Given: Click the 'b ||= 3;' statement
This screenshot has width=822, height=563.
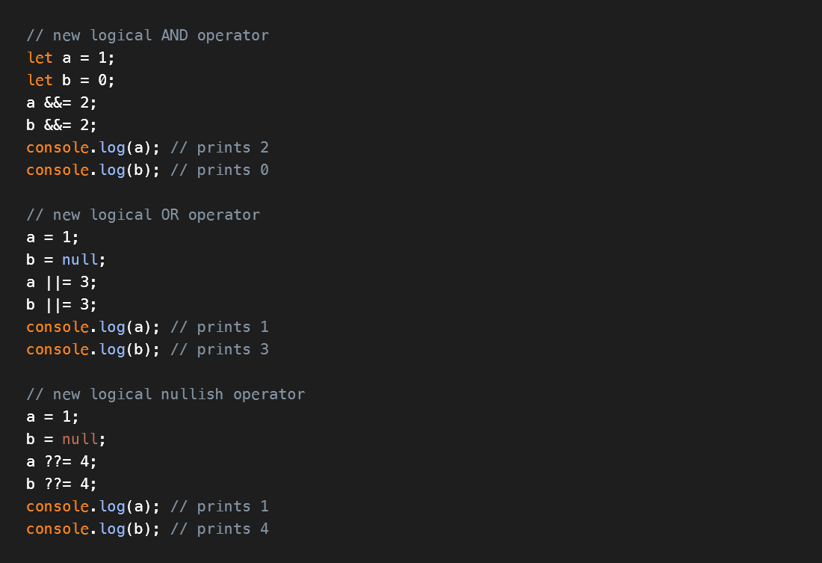Looking at the screenshot, I should (x=62, y=304).
